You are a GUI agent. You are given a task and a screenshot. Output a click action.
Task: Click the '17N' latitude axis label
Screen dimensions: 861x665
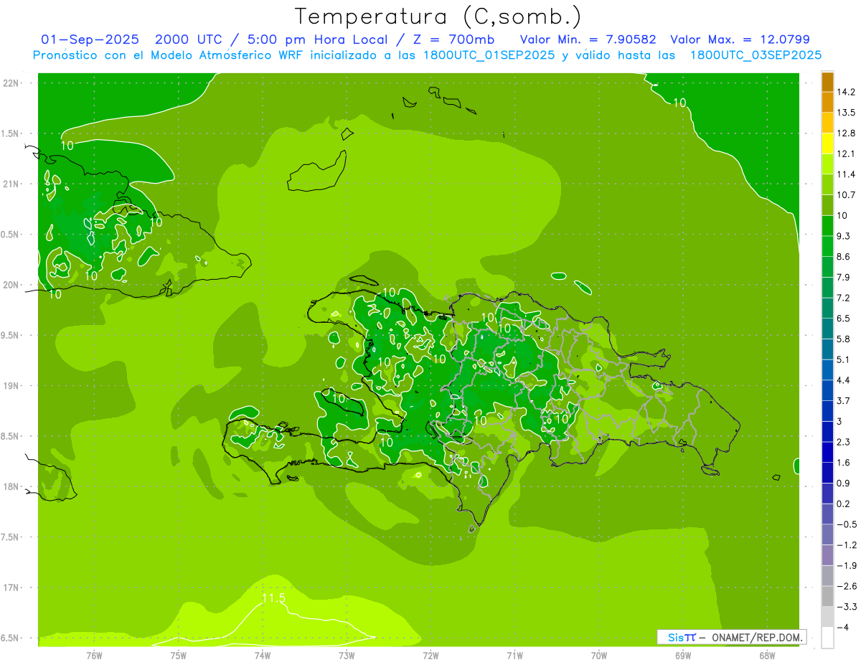[11, 588]
